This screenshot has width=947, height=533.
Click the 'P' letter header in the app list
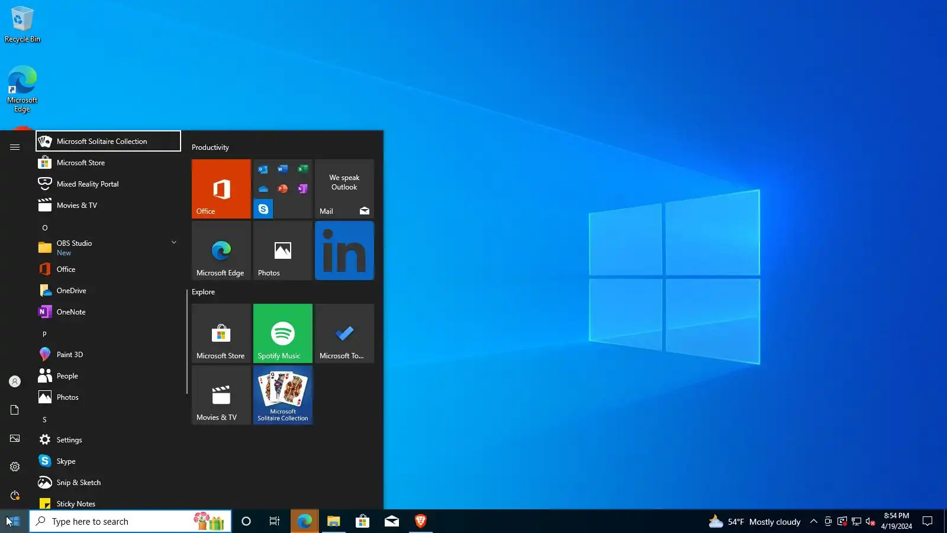(44, 334)
